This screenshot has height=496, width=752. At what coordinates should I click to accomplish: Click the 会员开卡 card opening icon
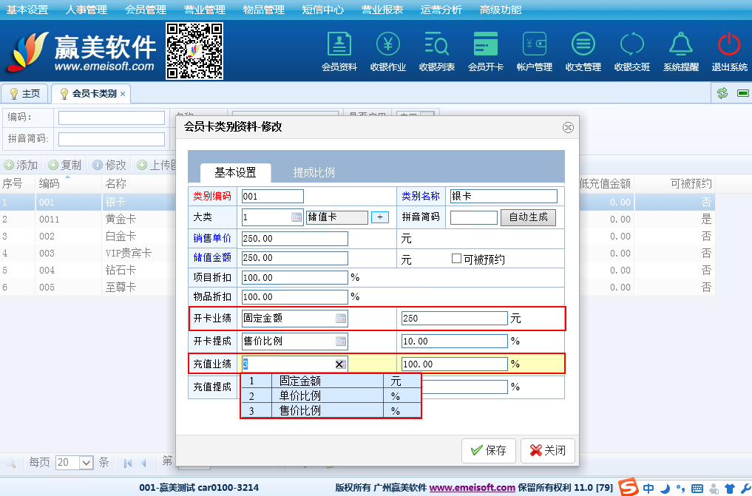point(486,50)
